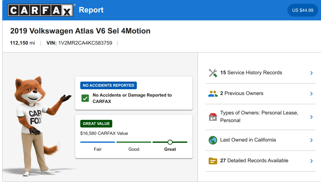The image size is (321, 182).
Task: Click the Report header text
Action: (x=91, y=10)
